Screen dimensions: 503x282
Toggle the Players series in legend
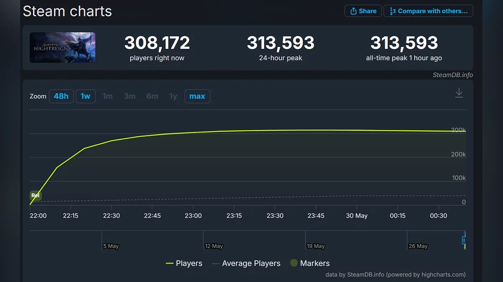184,263
